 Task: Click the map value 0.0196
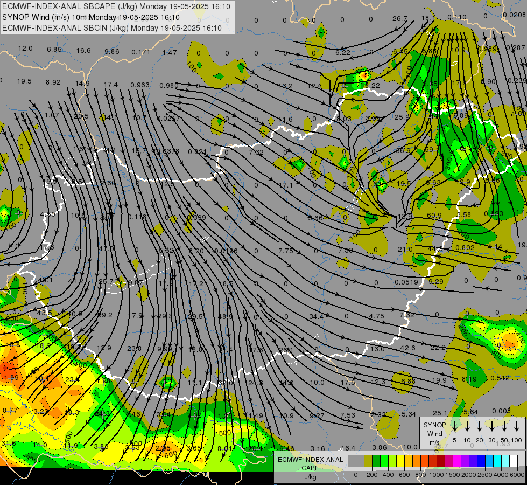226,251
